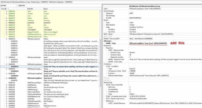Expand the 0100422F MGDHAwkward record
The image size is (202, 108).
pos(6,103)
